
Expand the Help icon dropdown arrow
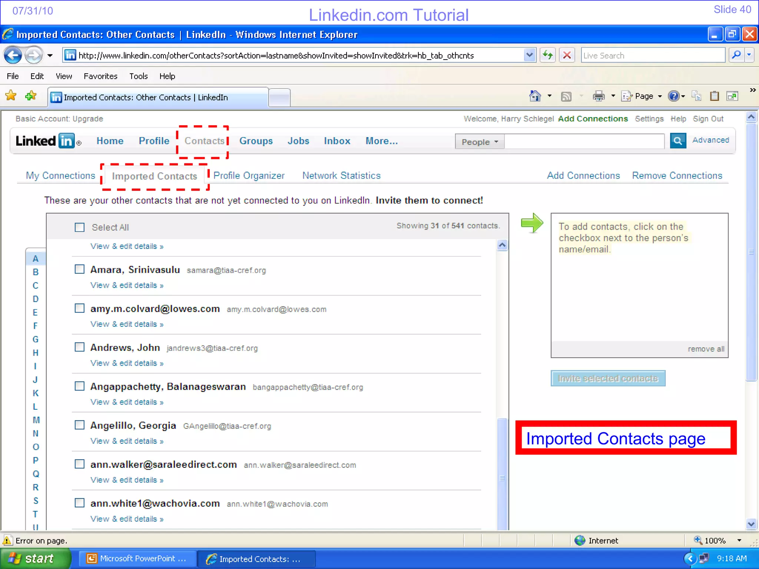click(683, 96)
